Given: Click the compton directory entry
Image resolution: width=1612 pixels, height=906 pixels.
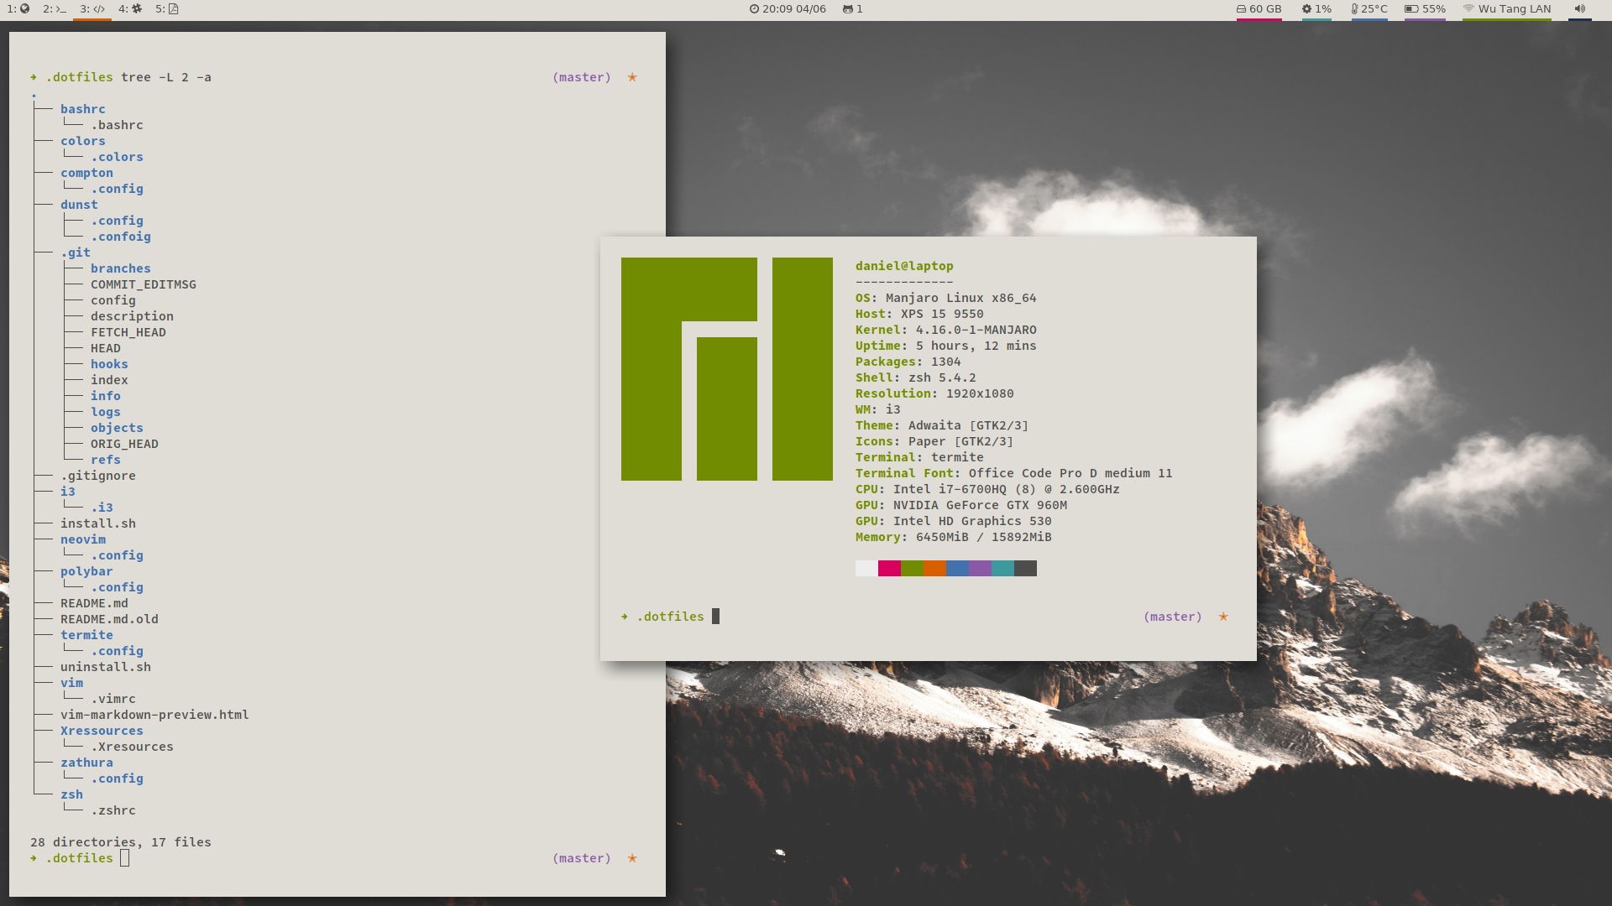Looking at the screenshot, I should coord(86,173).
